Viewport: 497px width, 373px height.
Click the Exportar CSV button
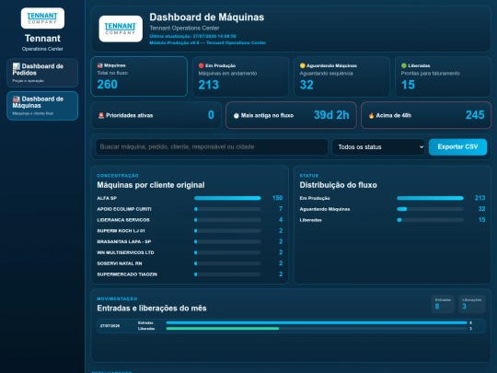pyautogui.click(x=457, y=146)
